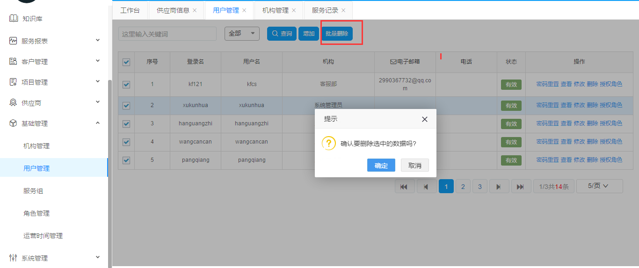
Task: Uncheck the pangqiang row checkbox
Action: (126, 160)
